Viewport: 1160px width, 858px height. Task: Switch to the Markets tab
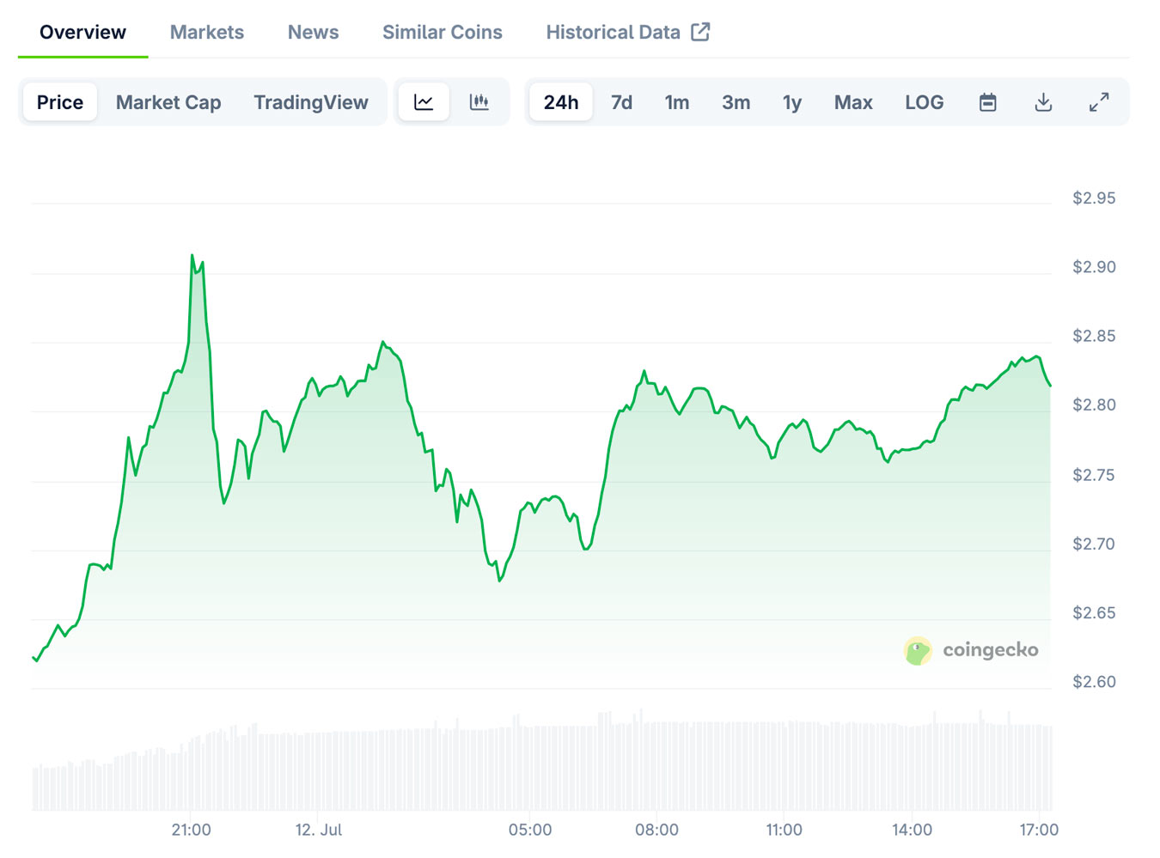(206, 32)
